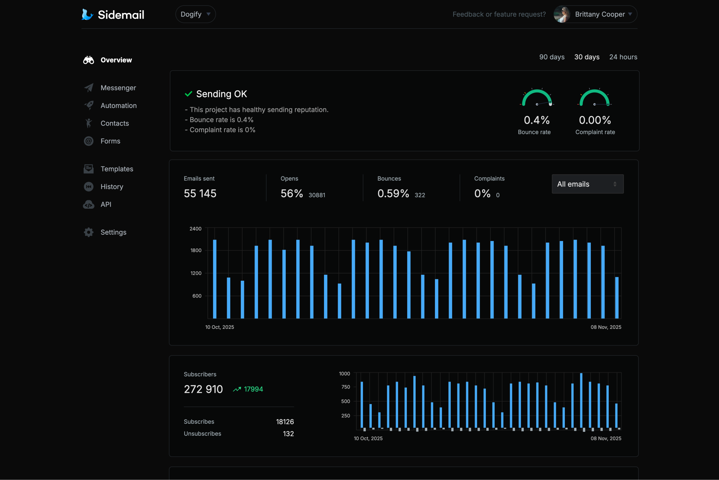Click the Settings gear icon
The image size is (719, 480).
pyautogui.click(x=88, y=232)
